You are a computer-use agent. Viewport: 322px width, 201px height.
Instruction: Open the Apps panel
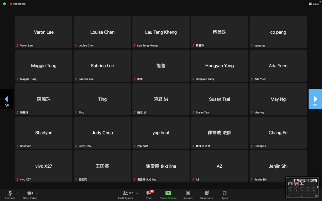225,195
